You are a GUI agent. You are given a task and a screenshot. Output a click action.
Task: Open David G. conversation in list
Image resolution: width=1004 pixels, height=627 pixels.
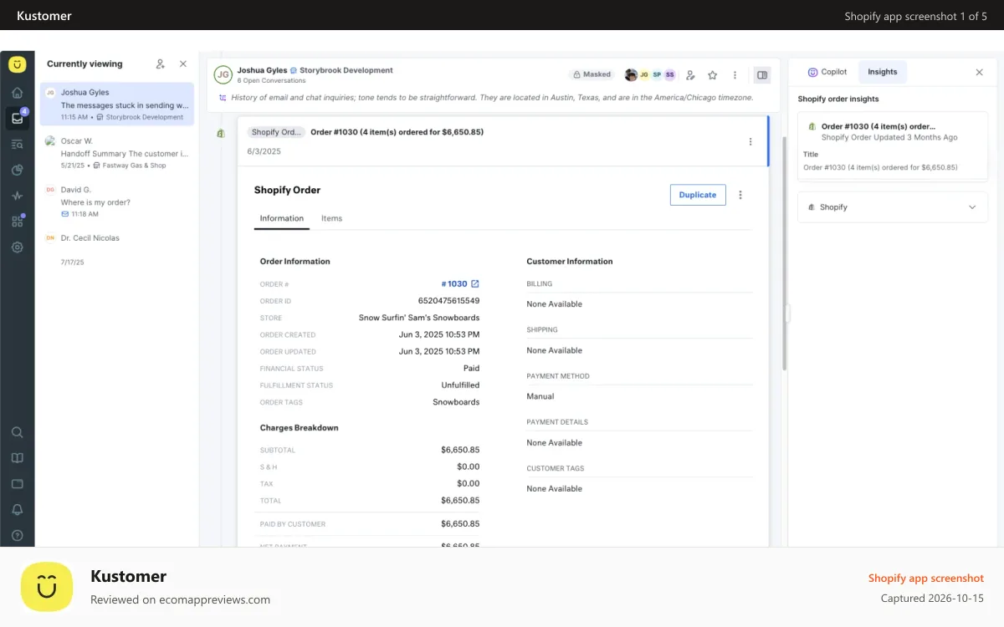point(117,201)
